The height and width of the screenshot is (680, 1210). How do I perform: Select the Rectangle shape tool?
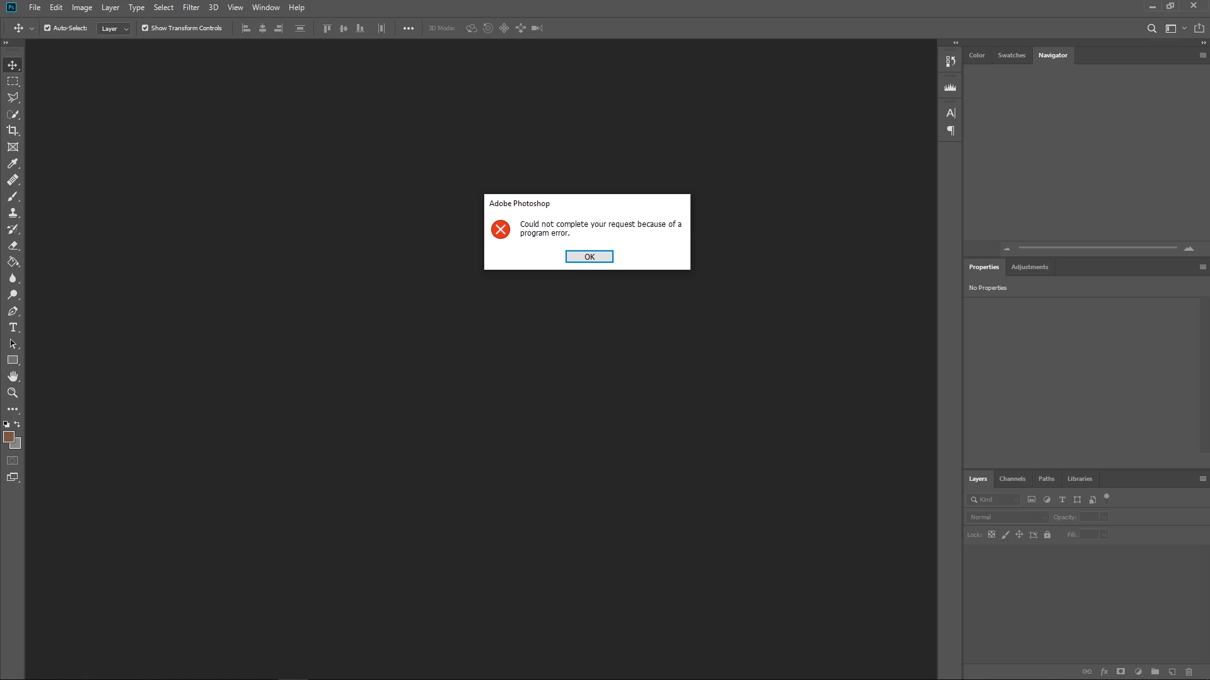(x=13, y=360)
